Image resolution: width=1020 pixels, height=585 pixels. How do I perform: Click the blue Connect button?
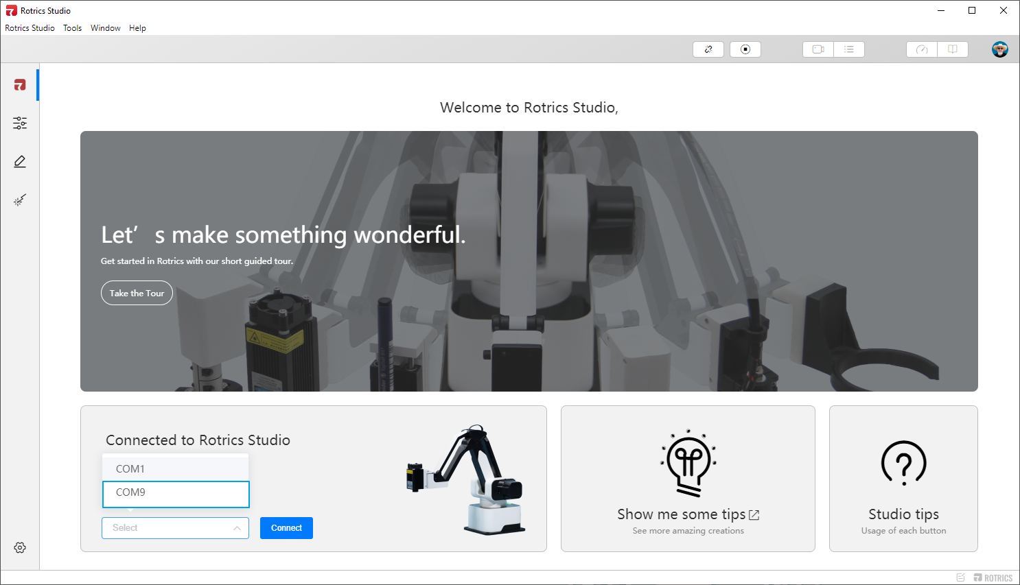[286, 528]
